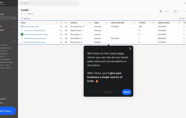Email the Bluth Company lead
This screenshot has width=186, height=118.
pos(66,38)
